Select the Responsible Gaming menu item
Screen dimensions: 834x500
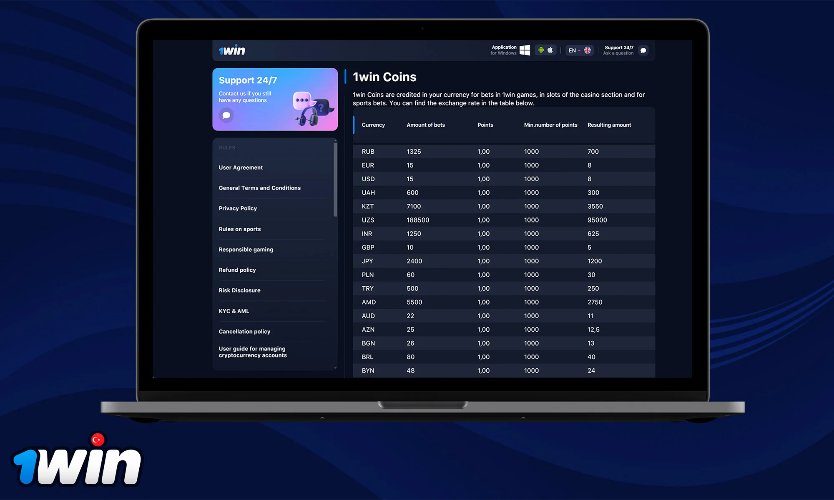[246, 250]
